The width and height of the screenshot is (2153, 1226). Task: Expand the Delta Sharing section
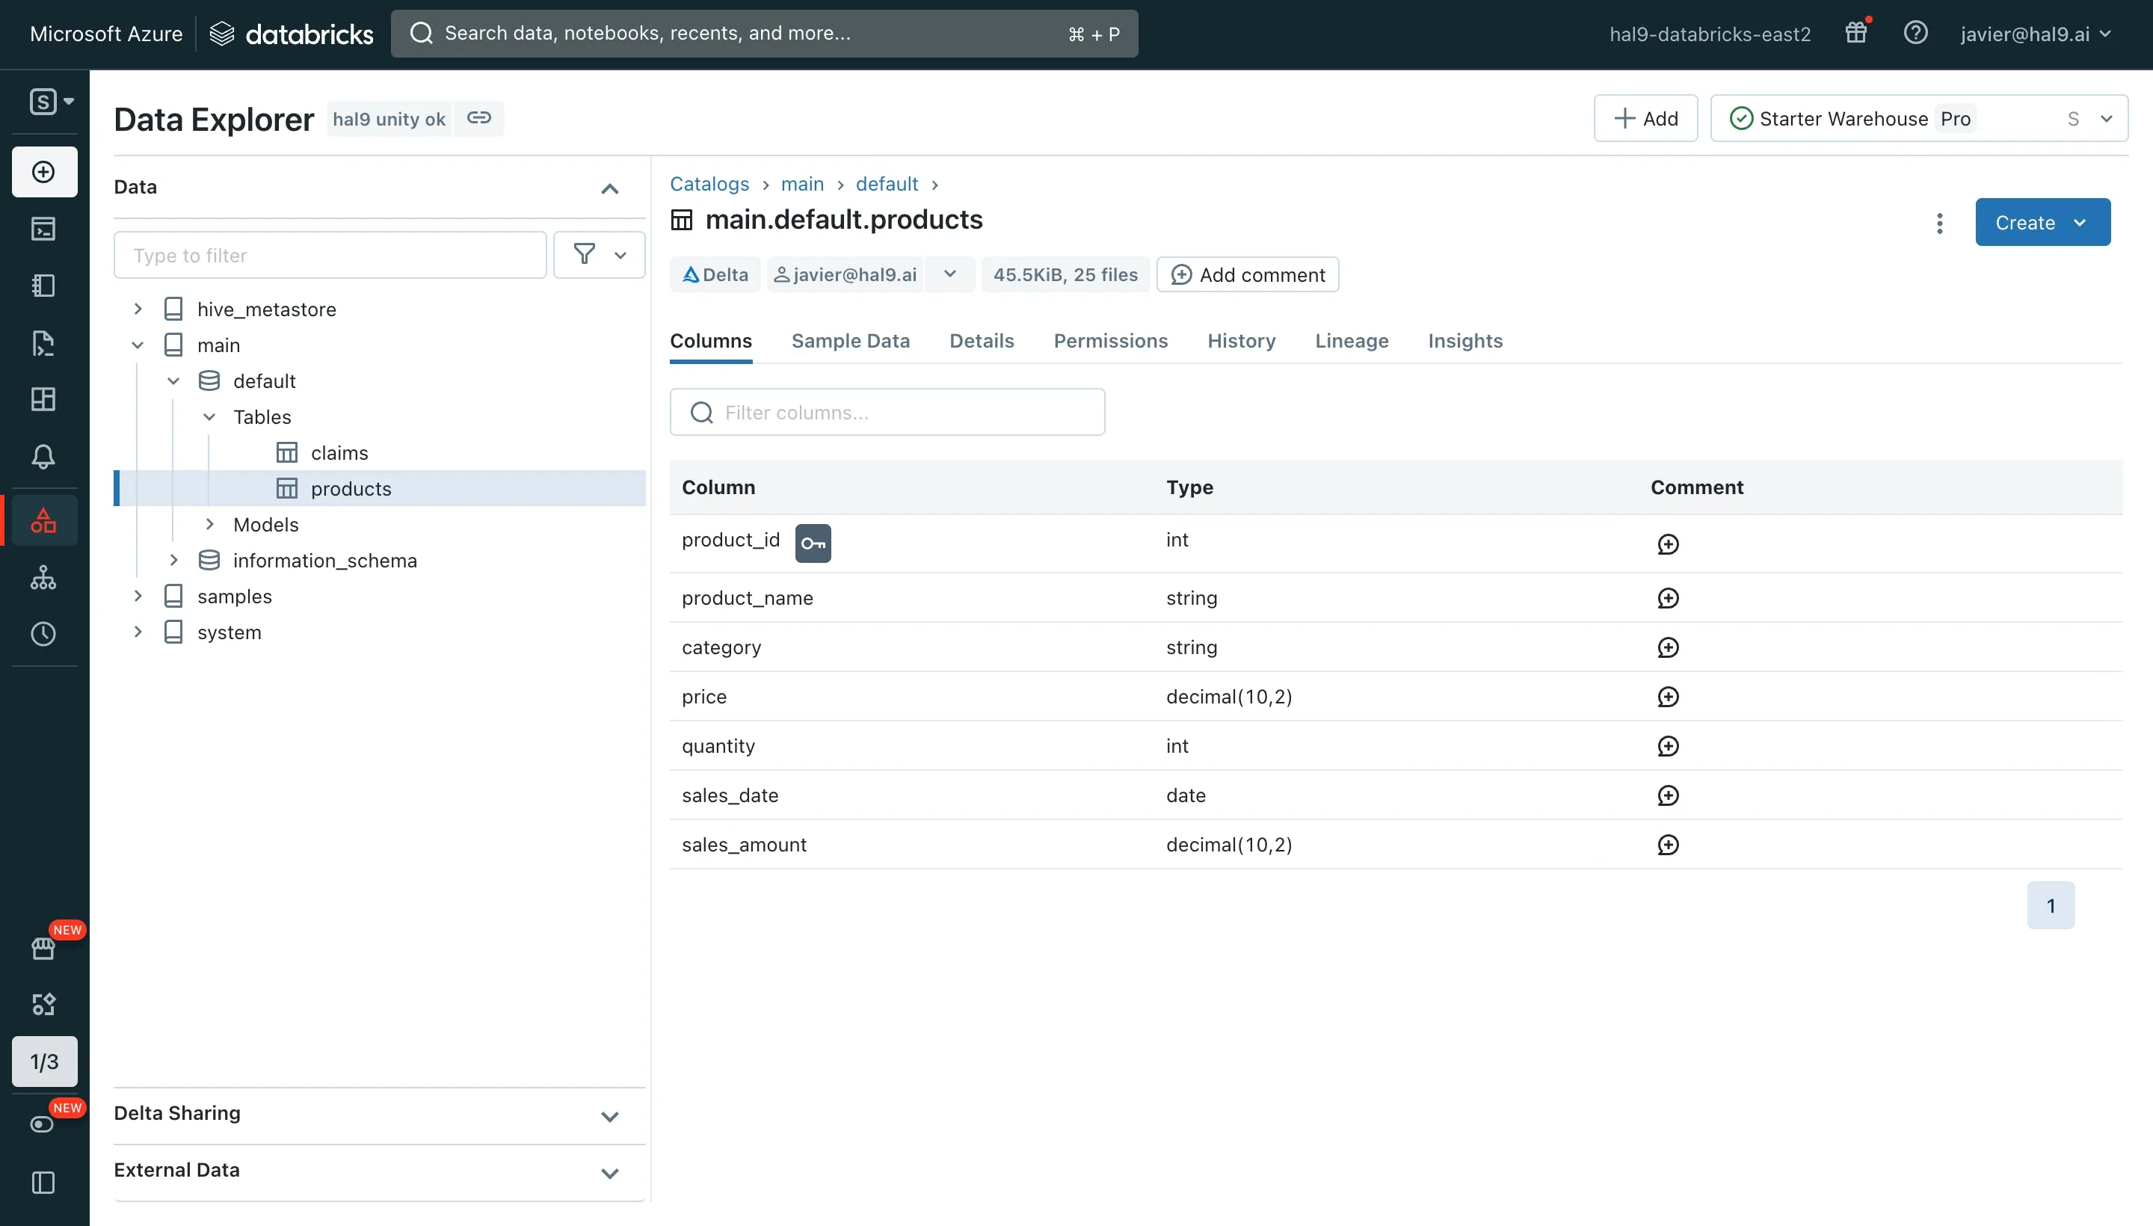(609, 1117)
